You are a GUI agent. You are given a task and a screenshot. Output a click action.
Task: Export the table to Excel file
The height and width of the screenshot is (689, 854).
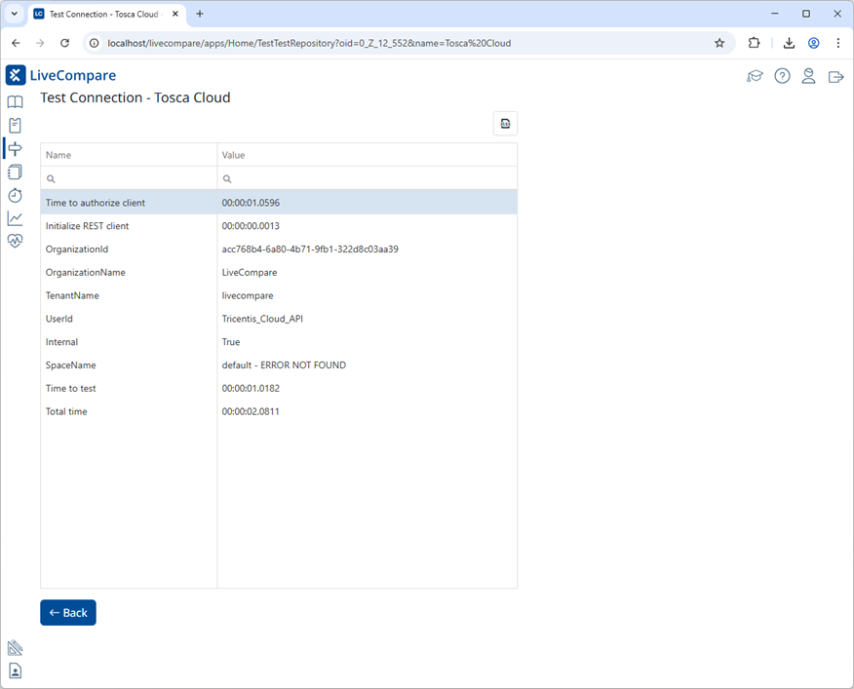505,123
